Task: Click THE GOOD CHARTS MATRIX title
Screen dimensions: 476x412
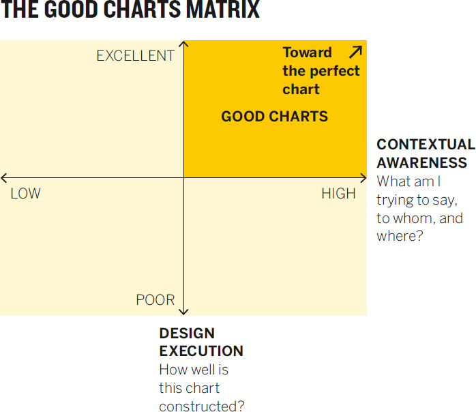Action: click(130, 9)
